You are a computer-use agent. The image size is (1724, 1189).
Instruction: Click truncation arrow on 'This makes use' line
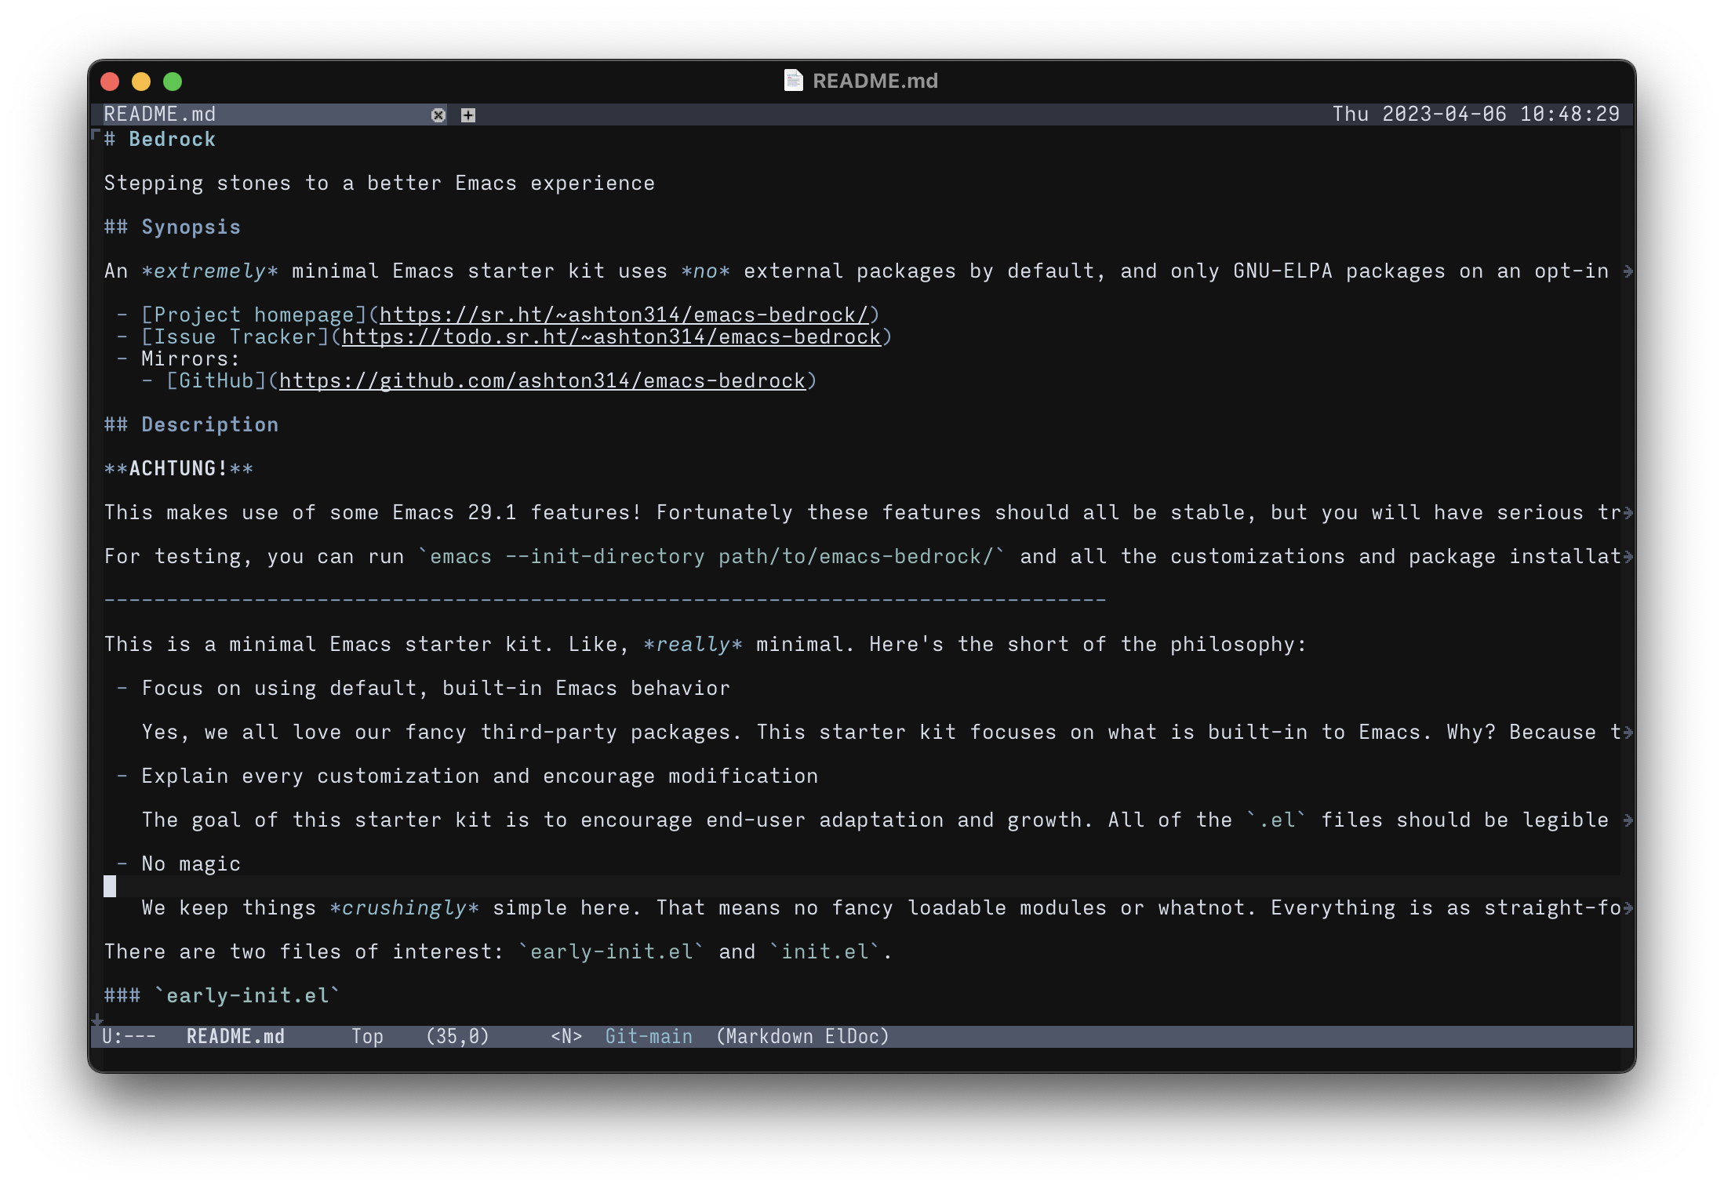point(1628,513)
